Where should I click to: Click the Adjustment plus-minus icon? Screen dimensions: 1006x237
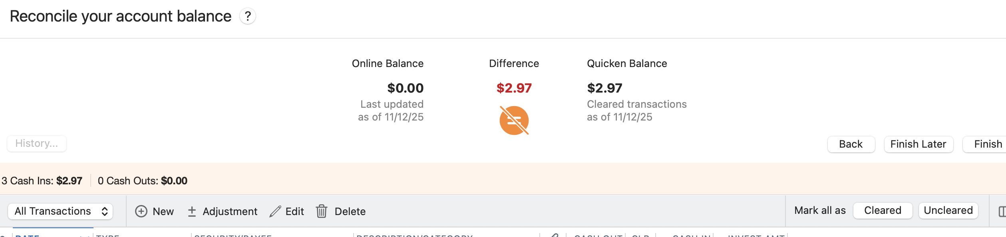(x=192, y=211)
